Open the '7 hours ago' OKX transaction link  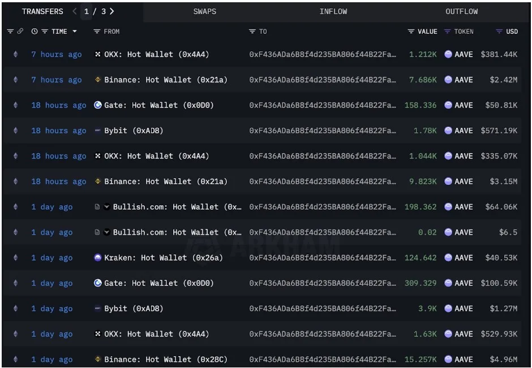(x=57, y=54)
